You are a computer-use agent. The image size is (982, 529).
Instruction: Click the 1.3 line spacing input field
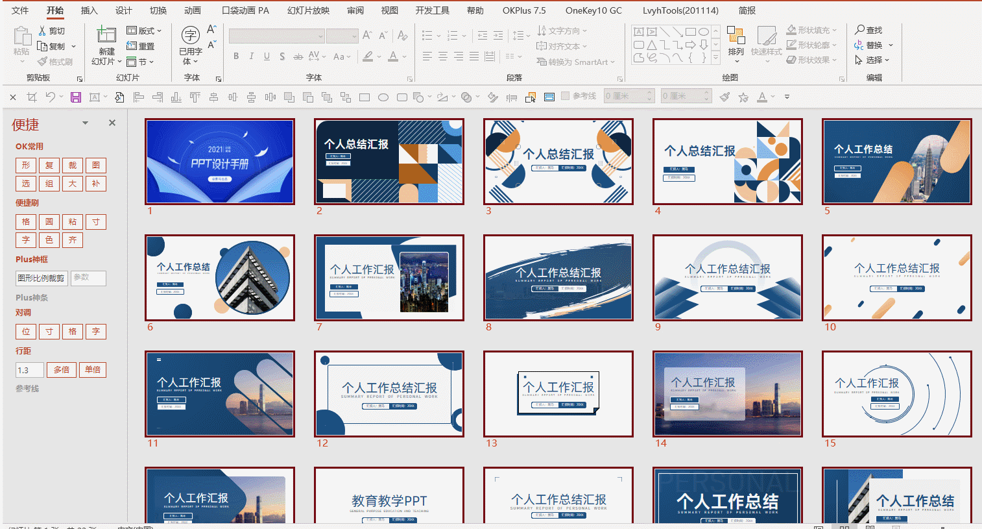(30, 370)
